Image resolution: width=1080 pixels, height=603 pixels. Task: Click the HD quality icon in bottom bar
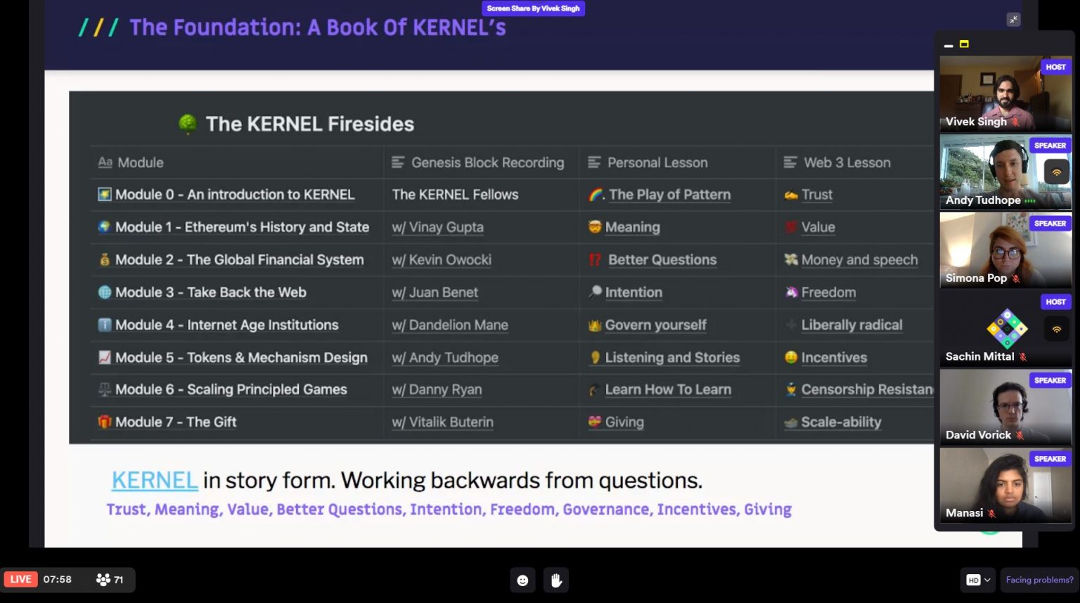[972, 579]
